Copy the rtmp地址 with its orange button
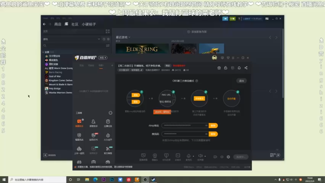325x183 pixels. [x=213, y=125]
